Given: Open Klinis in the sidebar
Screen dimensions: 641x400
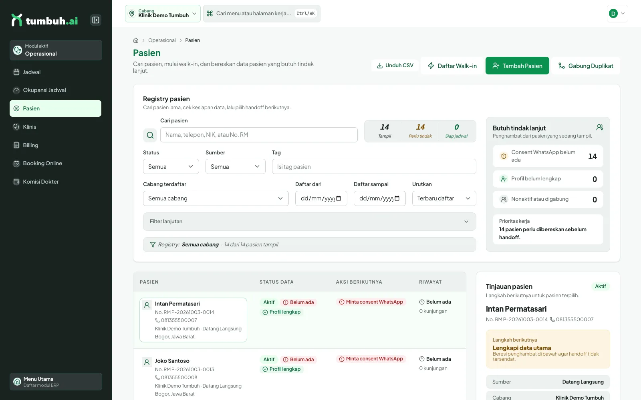Looking at the screenshot, I should [x=56, y=127].
